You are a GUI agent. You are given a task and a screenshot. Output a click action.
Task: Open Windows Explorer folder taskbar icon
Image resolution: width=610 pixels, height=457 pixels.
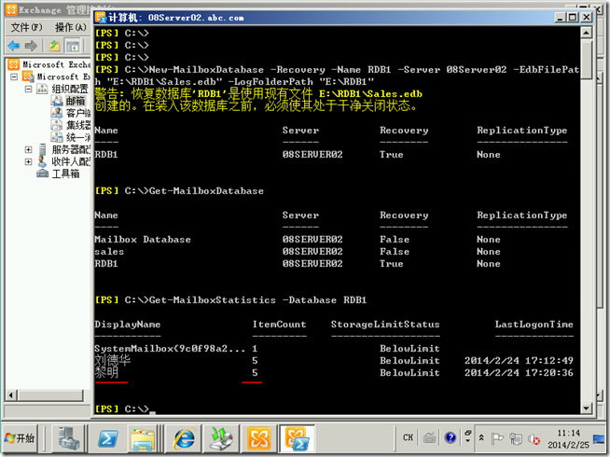(143, 439)
